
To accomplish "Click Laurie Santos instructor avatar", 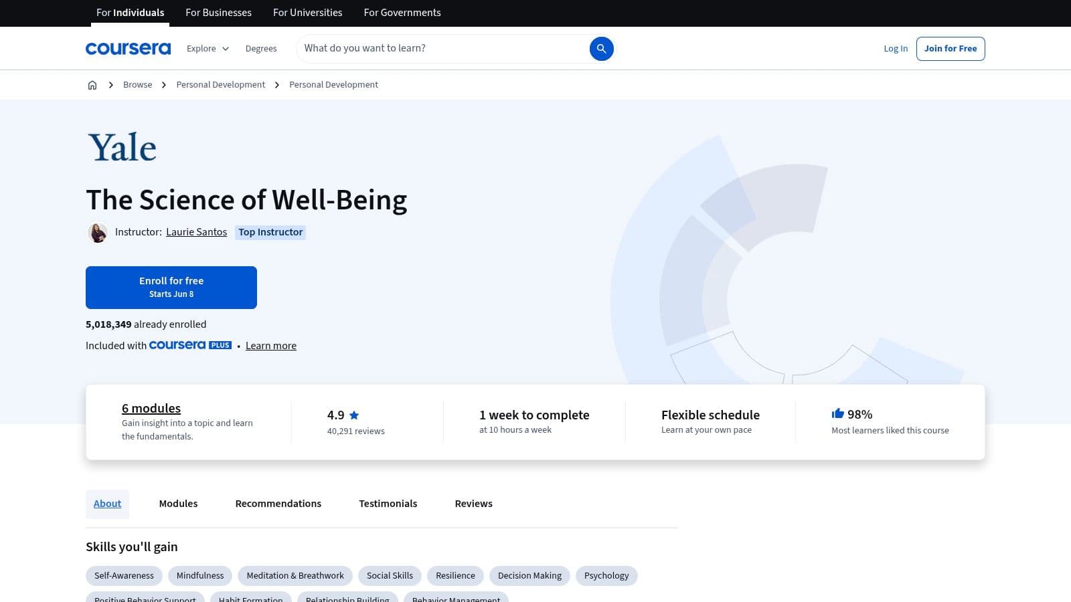I will tap(98, 232).
